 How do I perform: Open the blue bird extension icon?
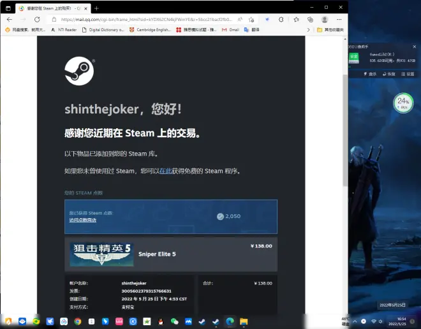click(x=267, y=19)
